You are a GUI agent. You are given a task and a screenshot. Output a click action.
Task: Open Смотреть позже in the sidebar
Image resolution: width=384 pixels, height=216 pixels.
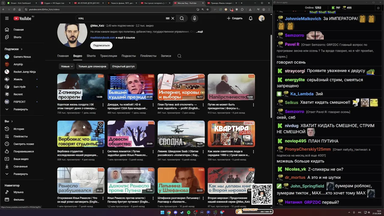[24, 144]
